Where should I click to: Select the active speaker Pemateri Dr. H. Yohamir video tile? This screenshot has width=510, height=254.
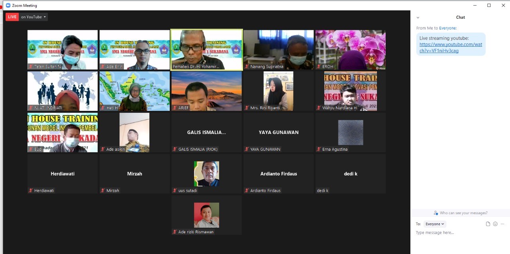point(206,50)
